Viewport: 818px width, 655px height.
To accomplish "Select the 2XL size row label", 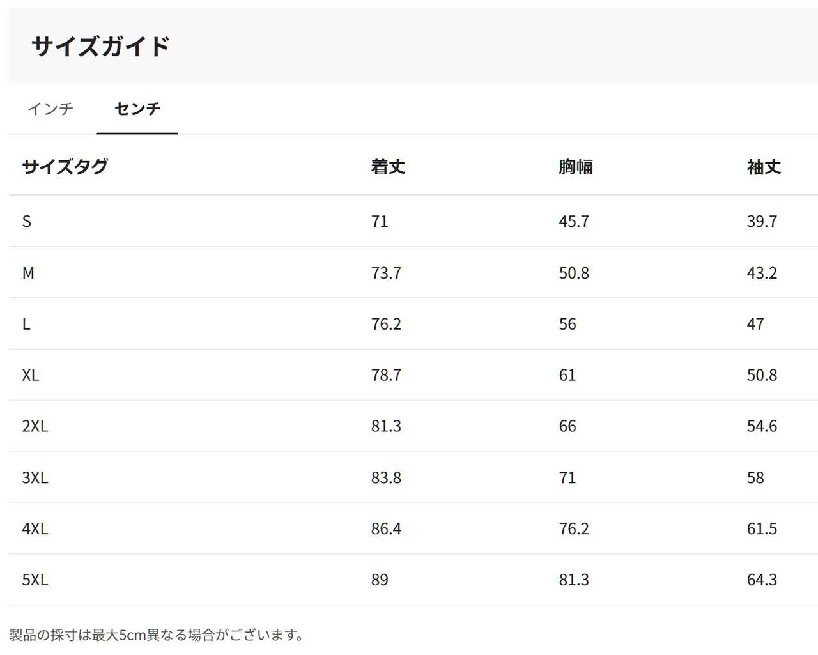I will 35,426.
